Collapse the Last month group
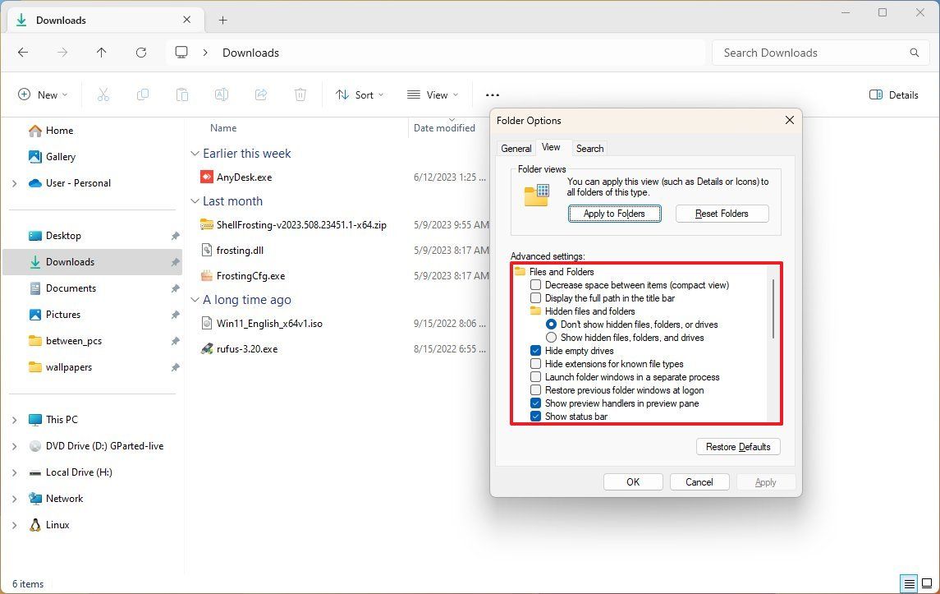The width and height of the screenshot is (940, 594). click(195, 200)
